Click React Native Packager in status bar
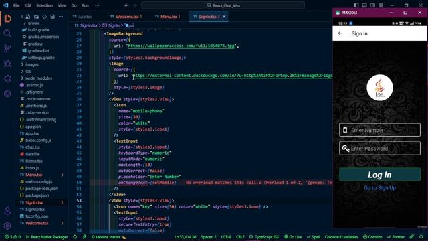428x241 pixels. (x=47, y=237)
